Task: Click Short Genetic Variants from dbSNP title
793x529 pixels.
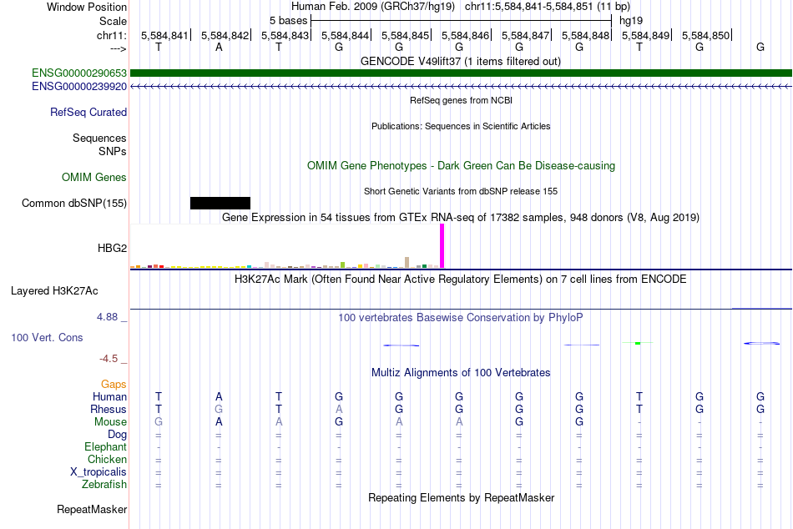Action: click(461, 191)
